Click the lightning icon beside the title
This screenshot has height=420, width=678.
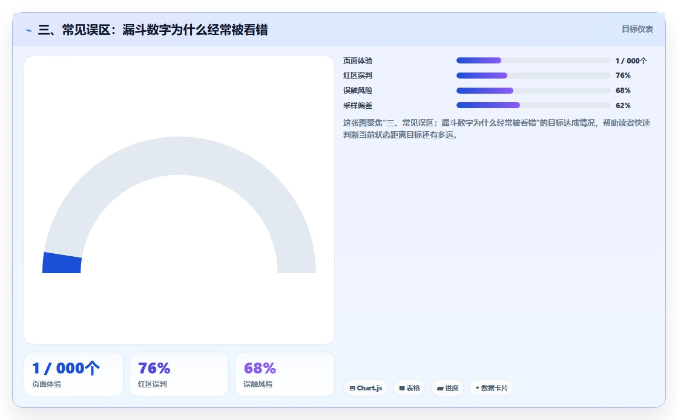(29, 30)
